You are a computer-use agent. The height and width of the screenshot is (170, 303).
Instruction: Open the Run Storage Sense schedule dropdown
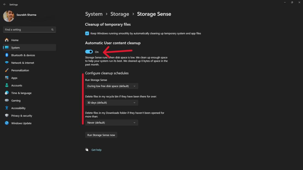tap(111, 86)
